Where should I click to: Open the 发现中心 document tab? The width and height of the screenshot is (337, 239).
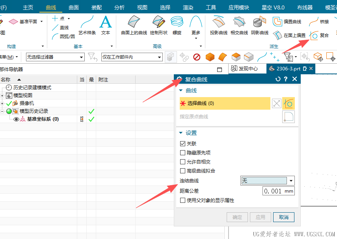tap(247, 68)
